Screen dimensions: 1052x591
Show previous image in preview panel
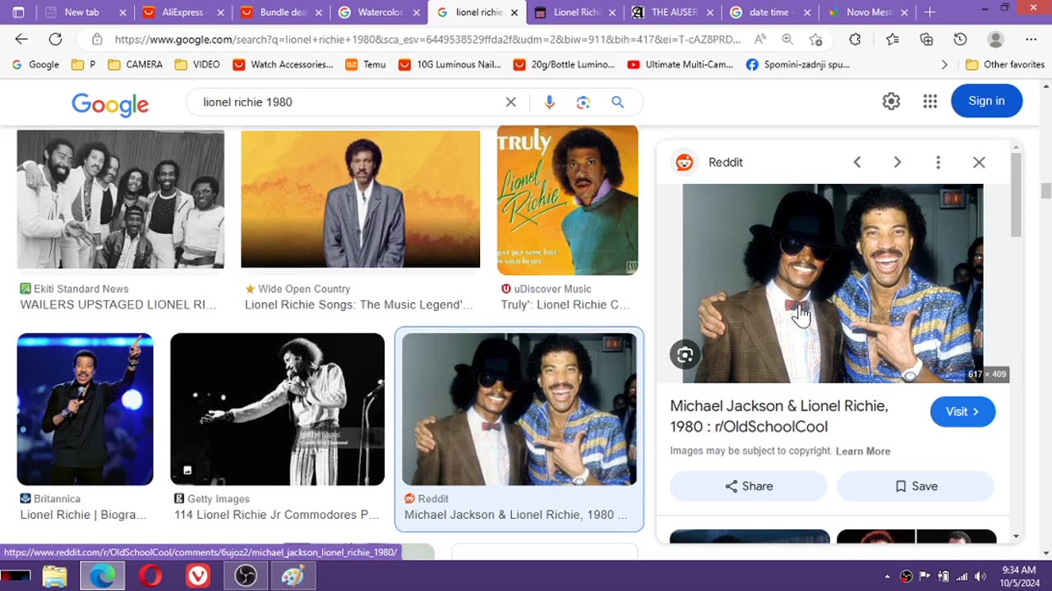pos(856,163)
